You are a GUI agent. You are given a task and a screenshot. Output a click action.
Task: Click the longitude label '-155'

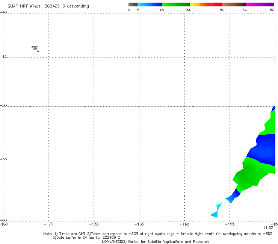click(x=230, y=224)
